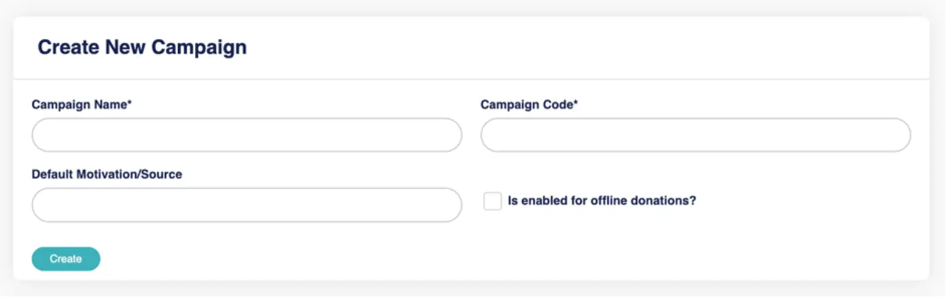Enable the offline donations checkbox
Image resolution: width=947 pixels, height=298 pixels.
[493, 201]
